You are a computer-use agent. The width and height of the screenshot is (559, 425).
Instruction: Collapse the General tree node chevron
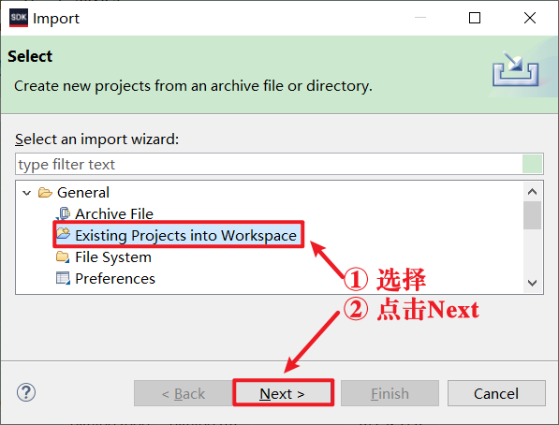tap(27, 193)
